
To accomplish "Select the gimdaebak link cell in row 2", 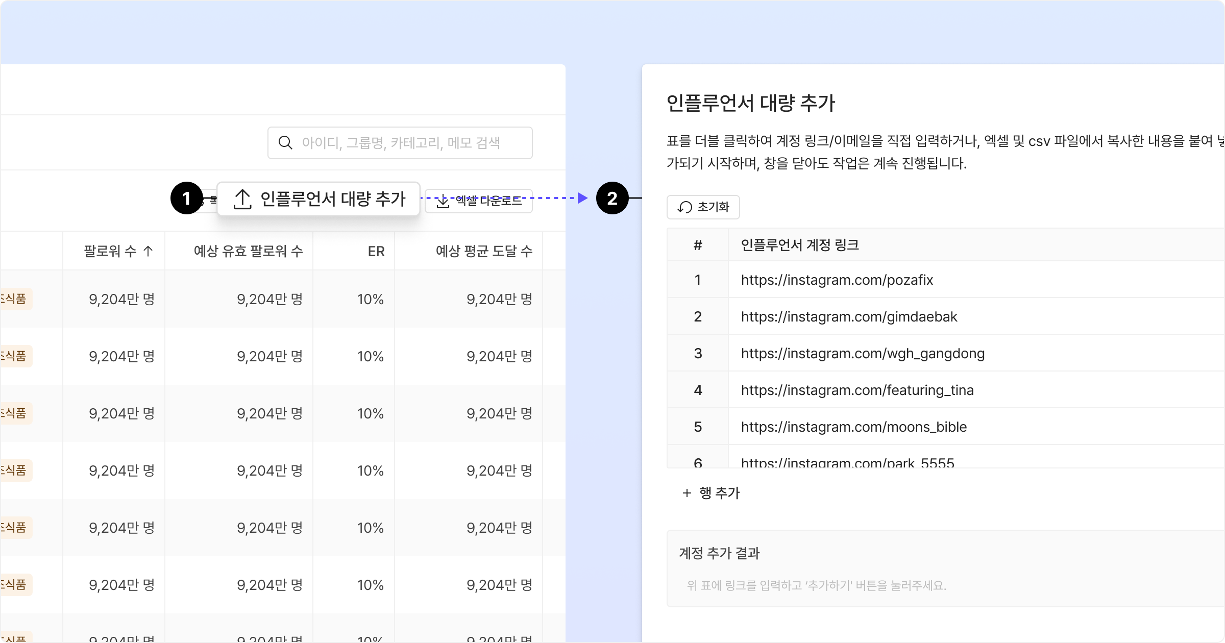I will (849, 316).
